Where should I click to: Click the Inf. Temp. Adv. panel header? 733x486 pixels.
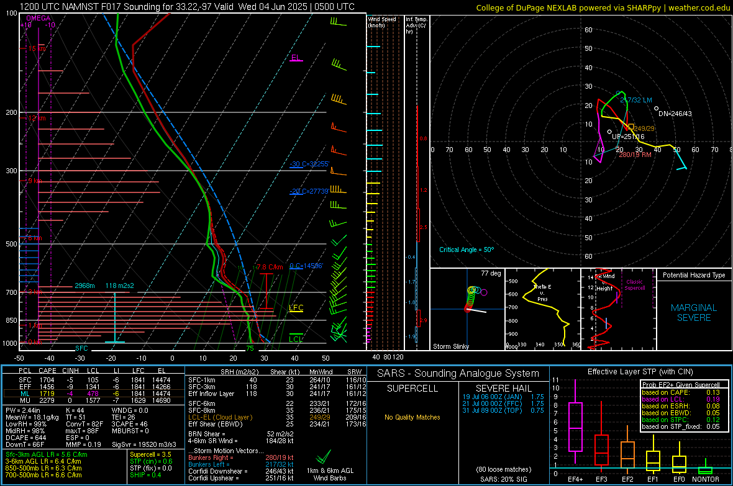(417, 25)
